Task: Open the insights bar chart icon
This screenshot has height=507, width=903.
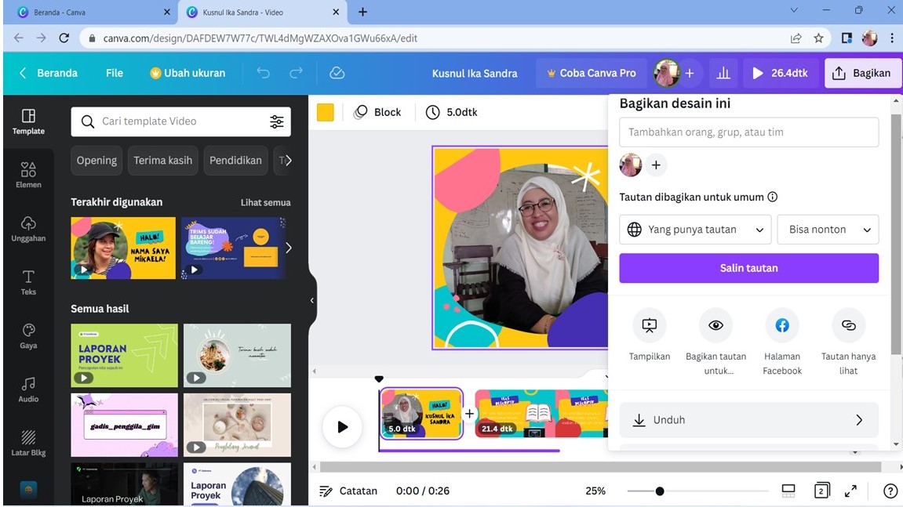Action: pos(723,73)
